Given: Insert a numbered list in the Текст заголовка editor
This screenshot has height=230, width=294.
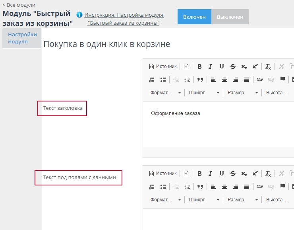Looking at the screenshot, I should (x=152, y=80).
